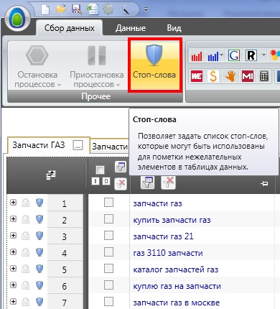Select the second Запчасти tab

110,147
